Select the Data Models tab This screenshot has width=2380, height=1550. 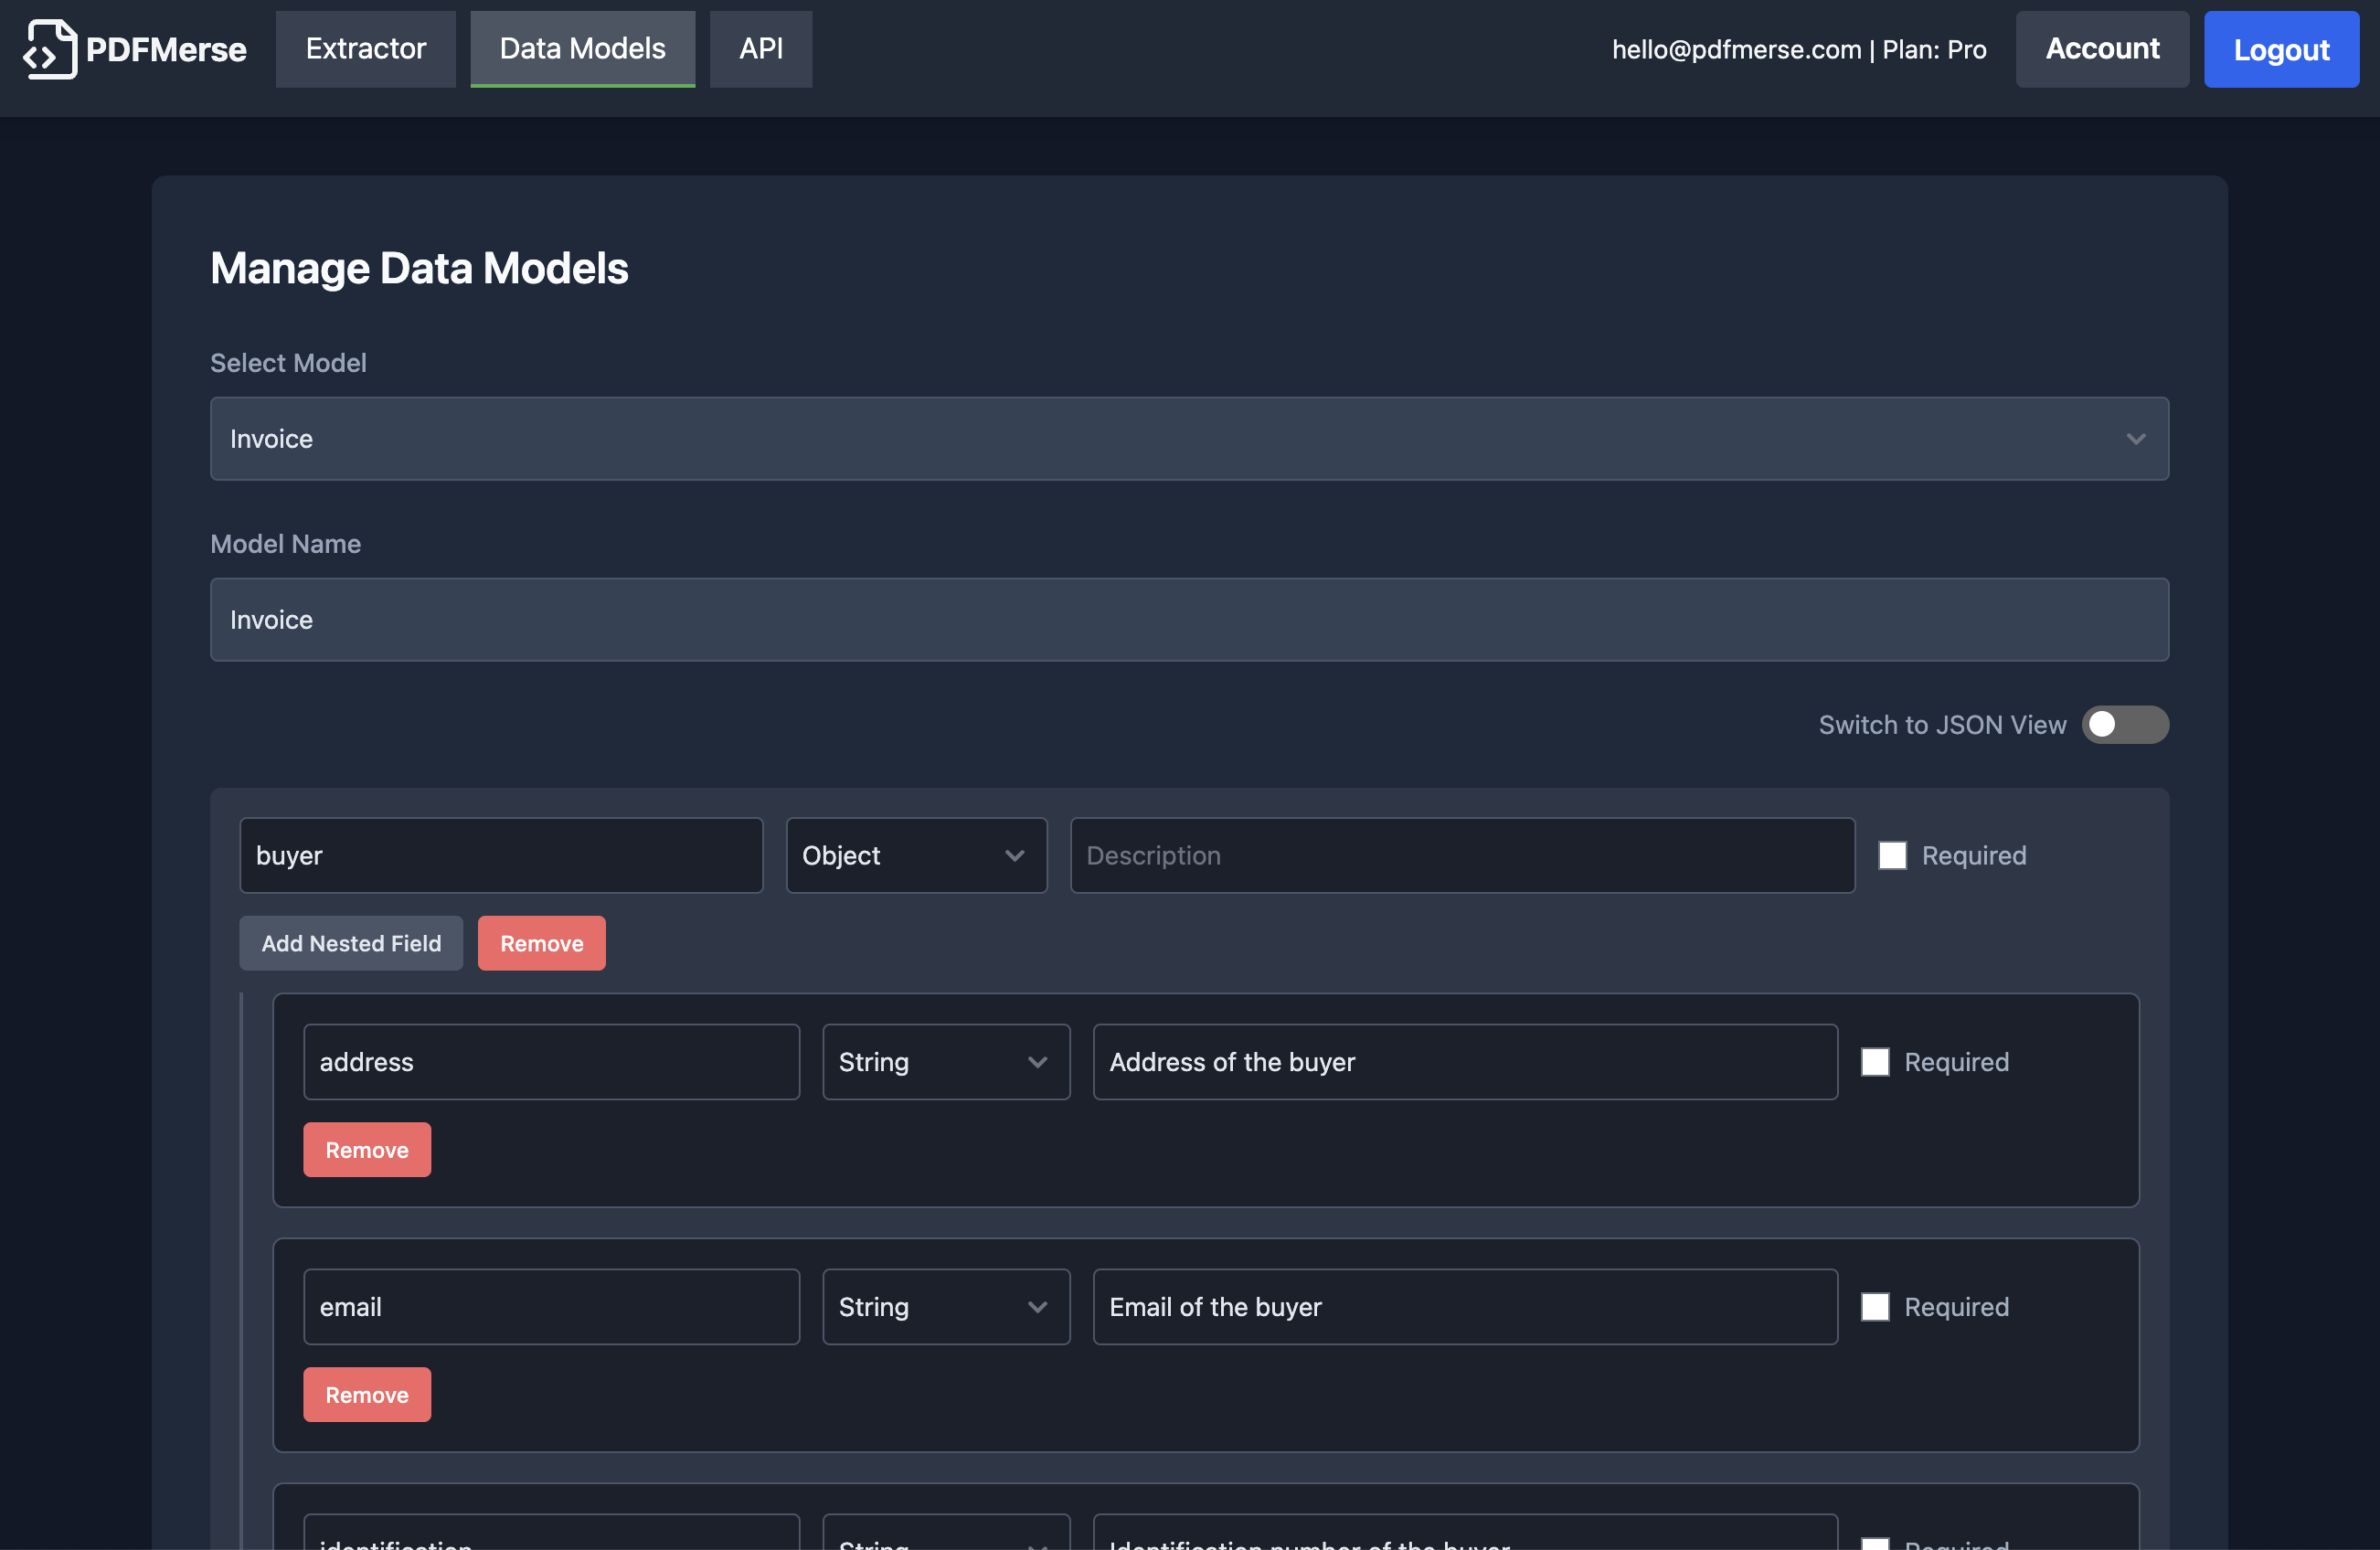[x=582, y=49]
